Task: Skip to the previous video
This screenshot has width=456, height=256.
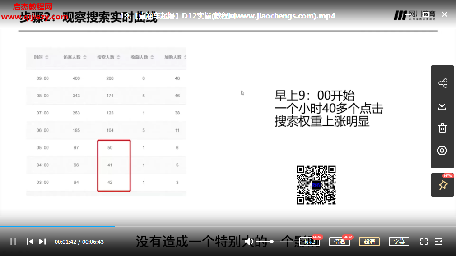Action: pyautogui.click(x=30, y=242)
